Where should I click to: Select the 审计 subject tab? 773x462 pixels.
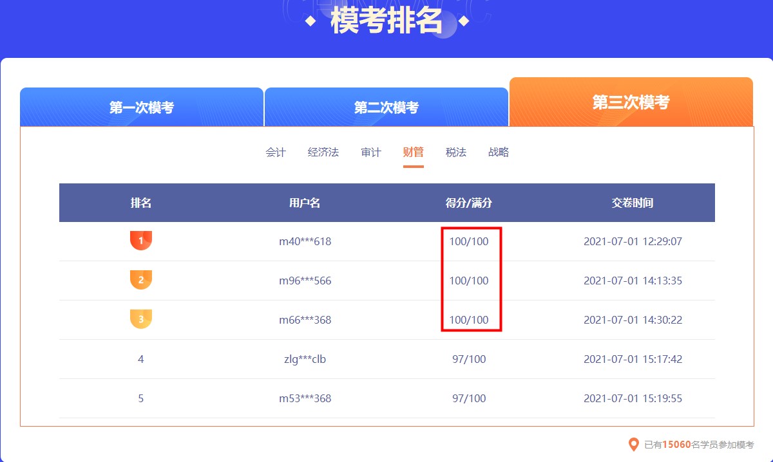pyautogui.click(x=370, y=152)
